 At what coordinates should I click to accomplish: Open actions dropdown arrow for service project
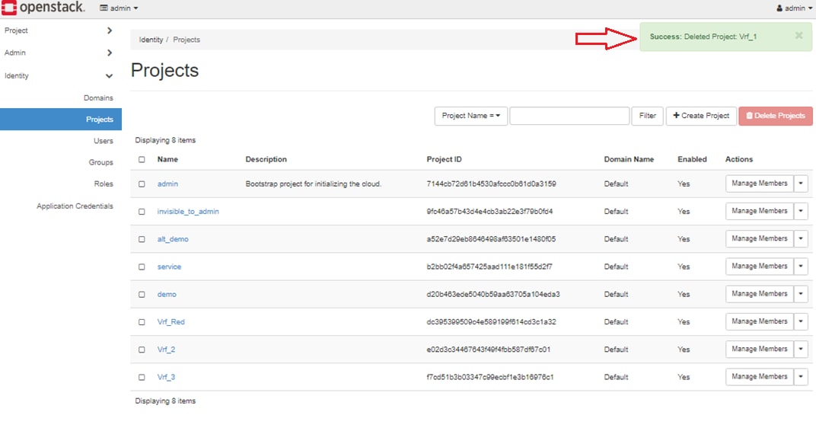801,266
